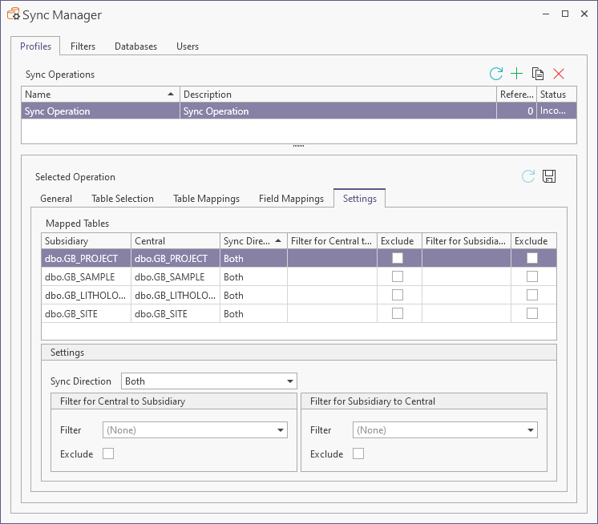Maximize the Sync Manager window
Viewport: 598px width, 524px height.
564,14
